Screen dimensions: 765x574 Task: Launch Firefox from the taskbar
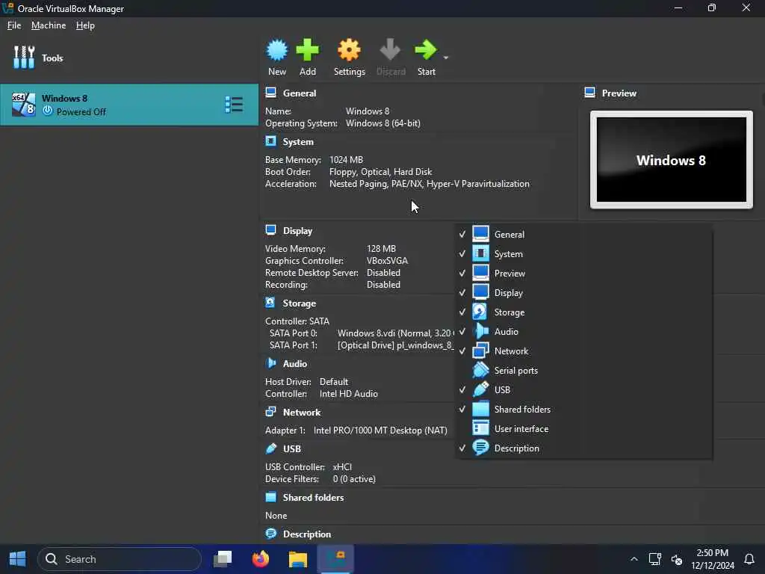click(x=261, y=559)
